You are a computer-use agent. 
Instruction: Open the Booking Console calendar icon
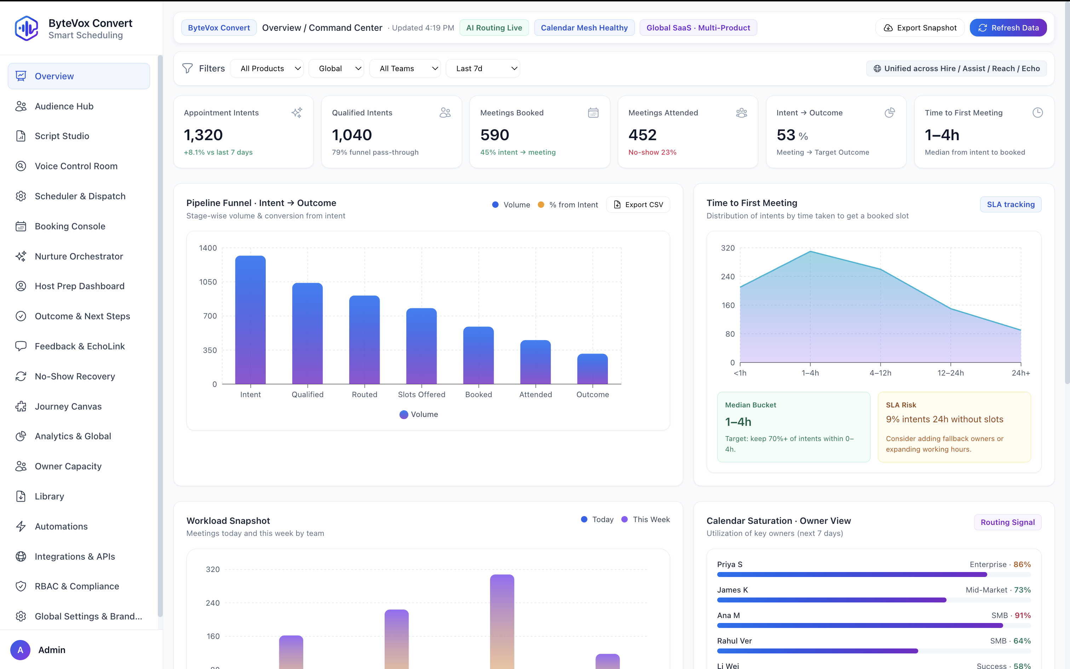pos(21,226)
